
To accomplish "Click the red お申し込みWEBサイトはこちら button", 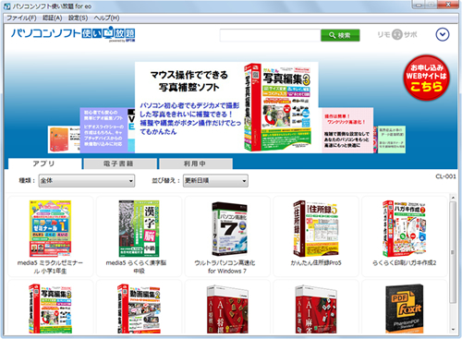I will [x=427, y=78].
